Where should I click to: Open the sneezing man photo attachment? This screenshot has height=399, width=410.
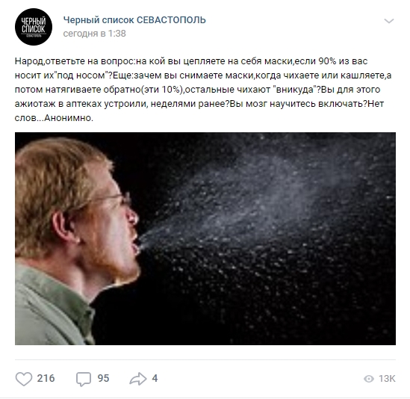pyautogui.click(x=205, y=238)
